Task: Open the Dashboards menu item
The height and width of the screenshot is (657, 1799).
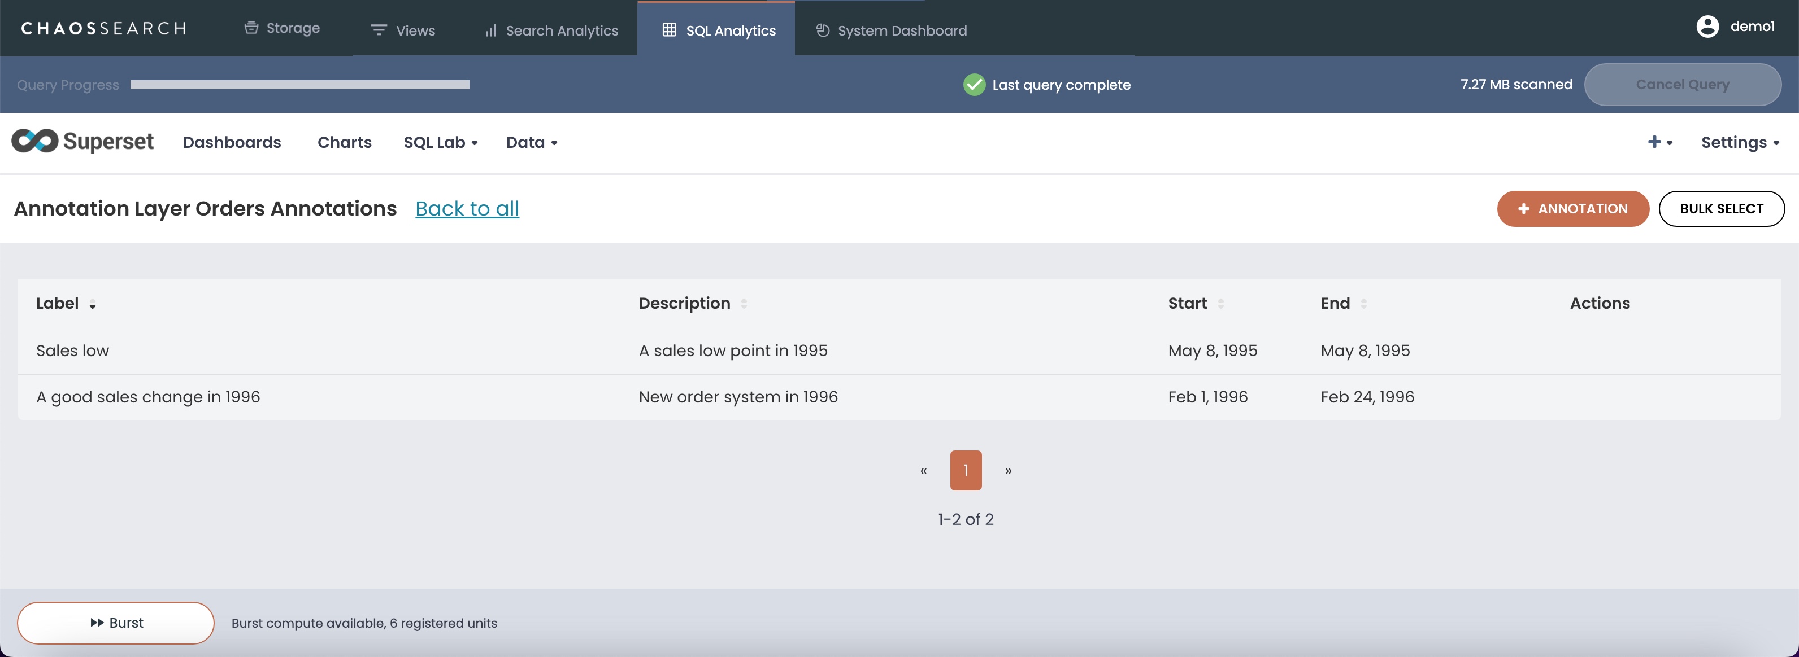Action: pyautogui.click(x=232, y=142)
